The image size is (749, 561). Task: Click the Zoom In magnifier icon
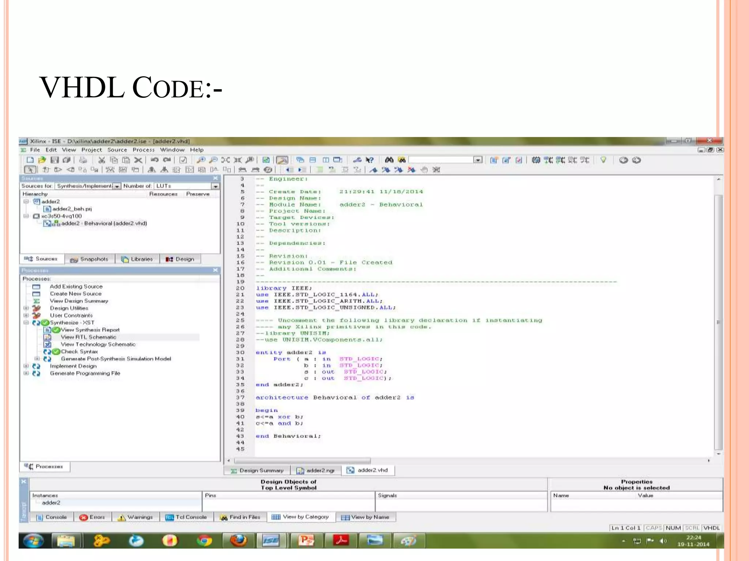point(201,160)
